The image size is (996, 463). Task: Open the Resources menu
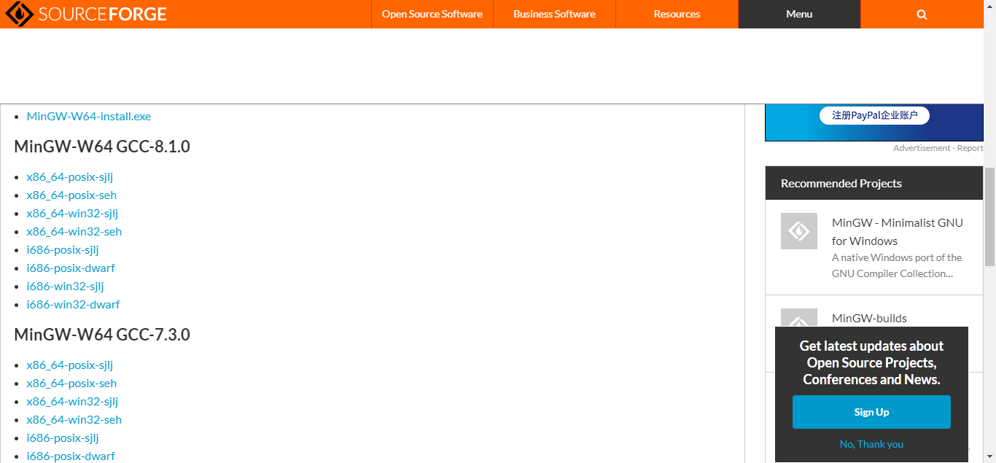677,14
